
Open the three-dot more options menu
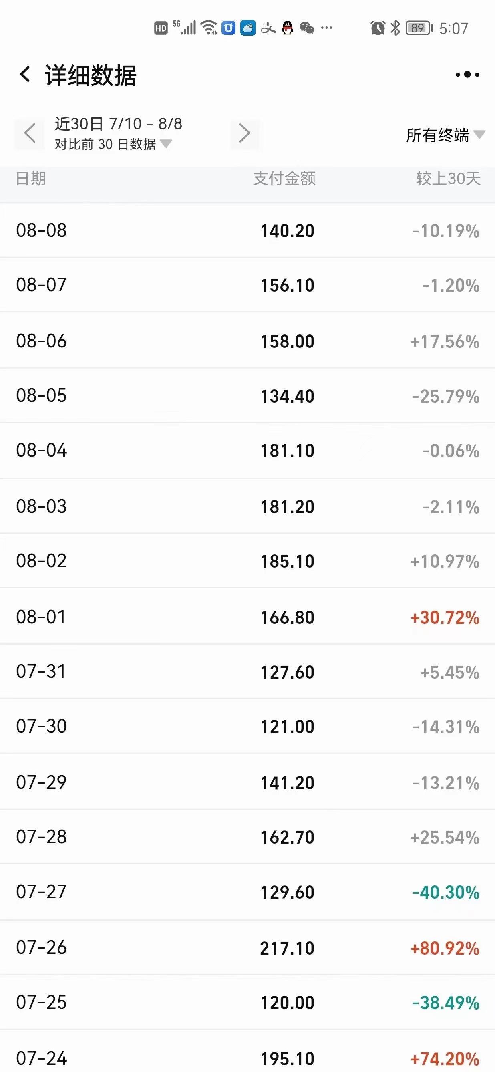(467, 75)
